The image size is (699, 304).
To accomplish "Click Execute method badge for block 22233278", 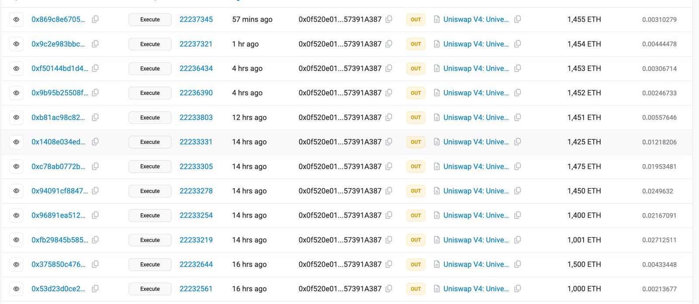I will [x=150, y=191].
